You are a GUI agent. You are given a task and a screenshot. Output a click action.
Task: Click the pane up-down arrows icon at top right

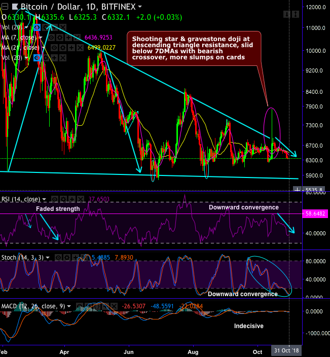coord(296,14)
